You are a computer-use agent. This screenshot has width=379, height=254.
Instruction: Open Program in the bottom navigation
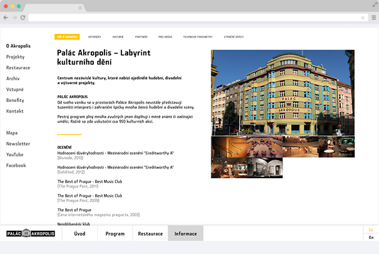[114, 233]
